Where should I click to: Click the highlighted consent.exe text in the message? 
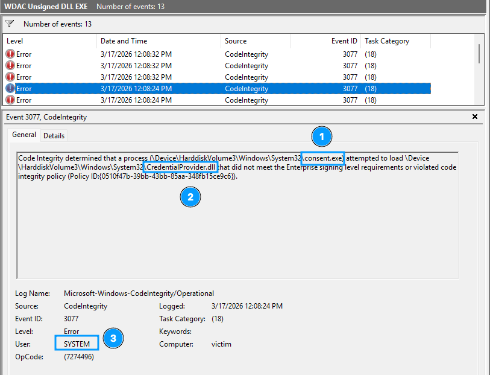[x=322, y=158]
